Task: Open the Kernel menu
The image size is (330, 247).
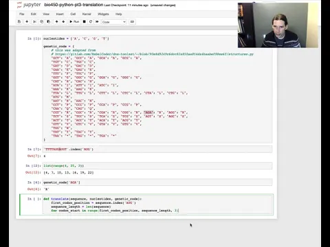Action: click(87, 14)
